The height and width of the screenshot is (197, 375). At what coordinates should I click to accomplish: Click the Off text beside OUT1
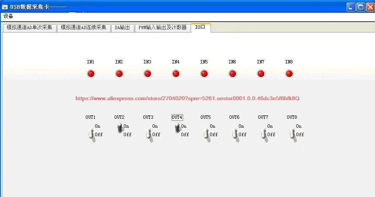coord(99,134)
